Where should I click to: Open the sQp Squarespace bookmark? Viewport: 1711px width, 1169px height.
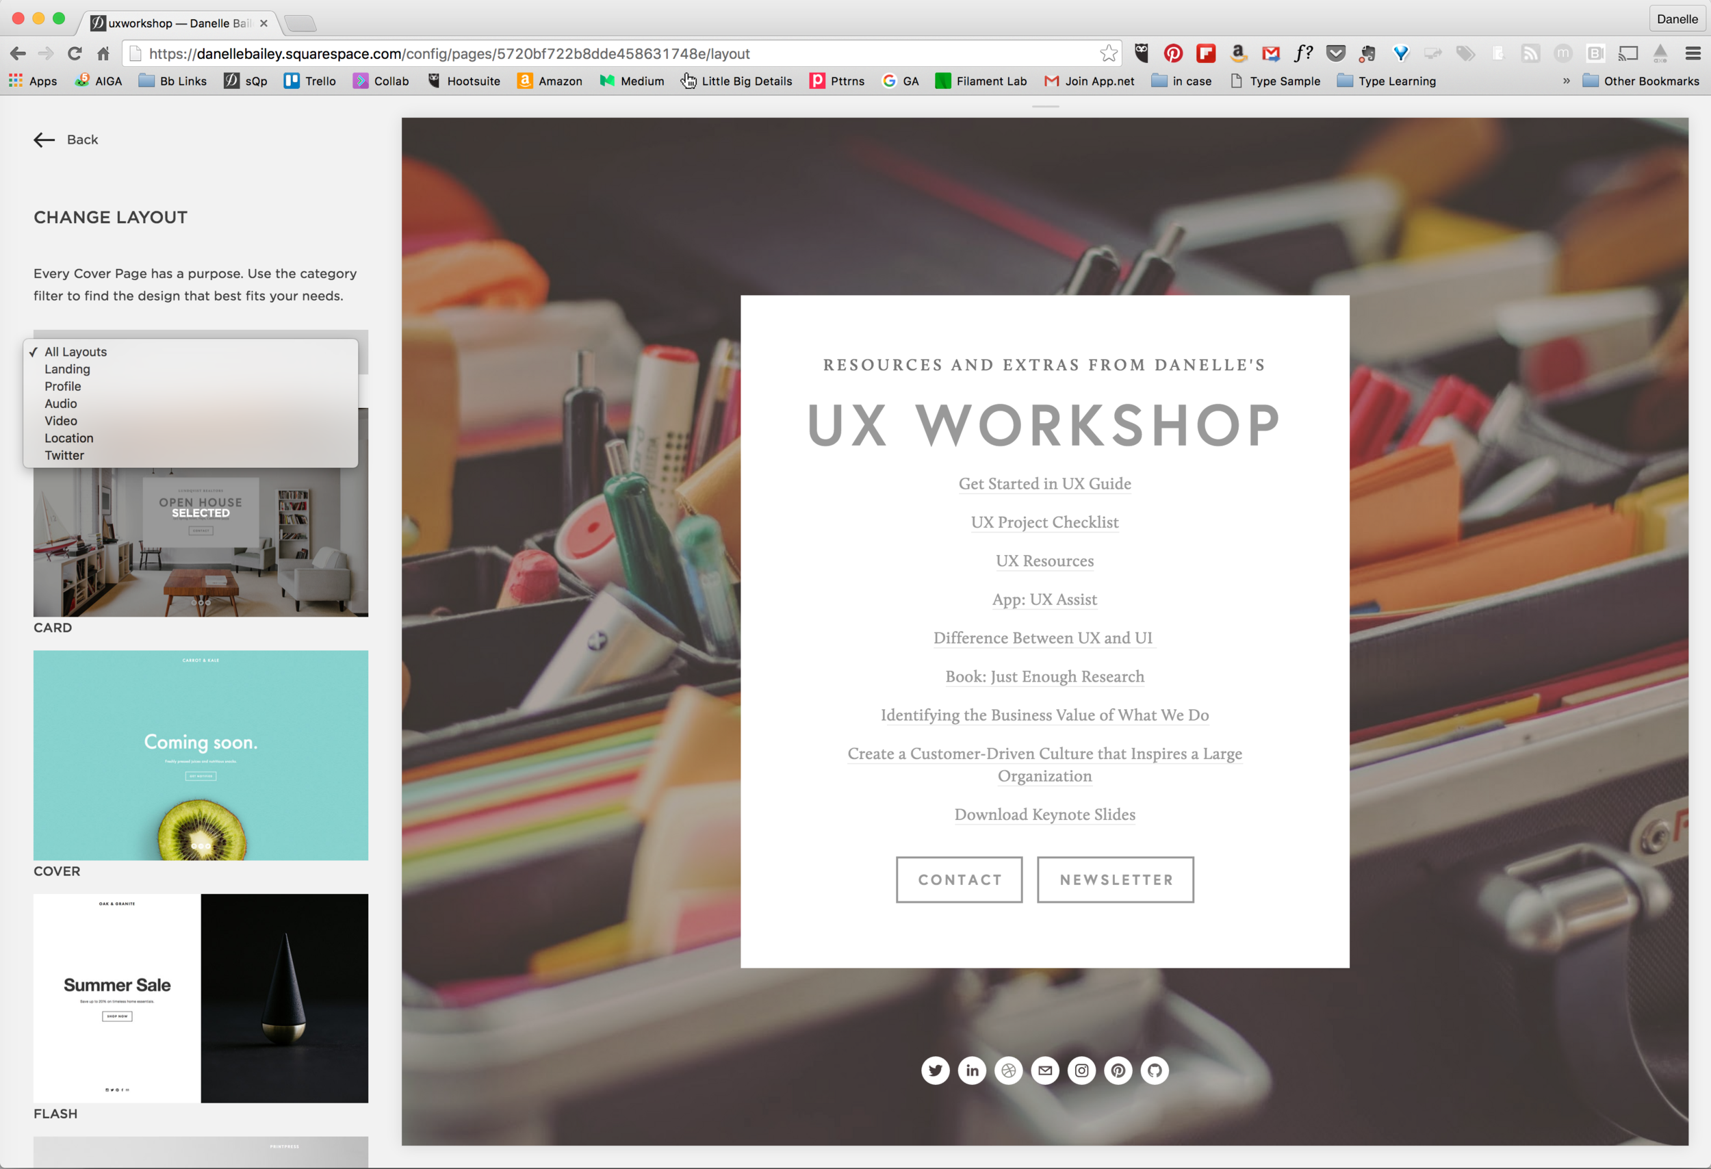click(246, 81)
